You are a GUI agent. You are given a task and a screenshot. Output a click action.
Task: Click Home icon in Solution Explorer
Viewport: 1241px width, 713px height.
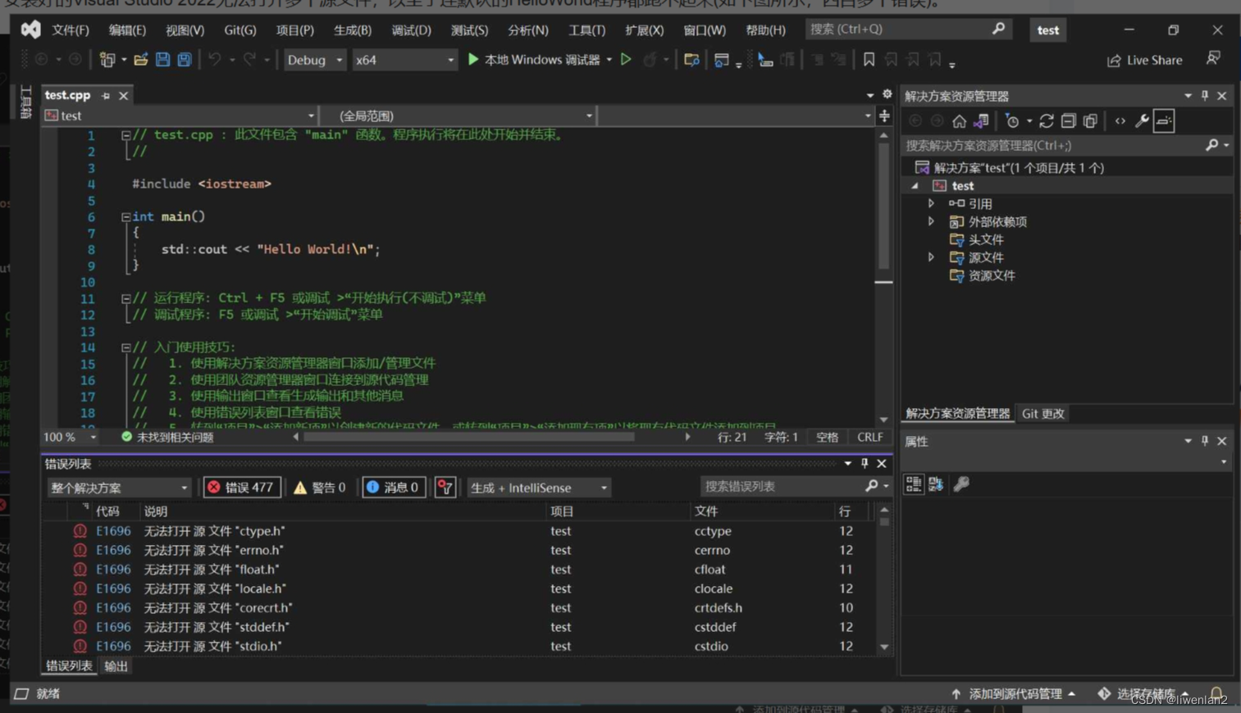(x=959, y=121)
